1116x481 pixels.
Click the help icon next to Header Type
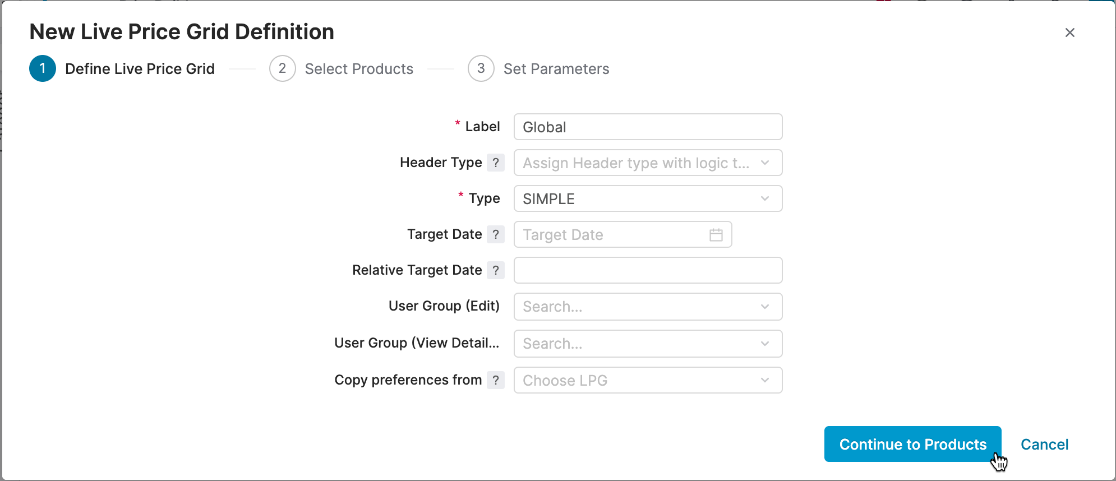click(495, 163)
